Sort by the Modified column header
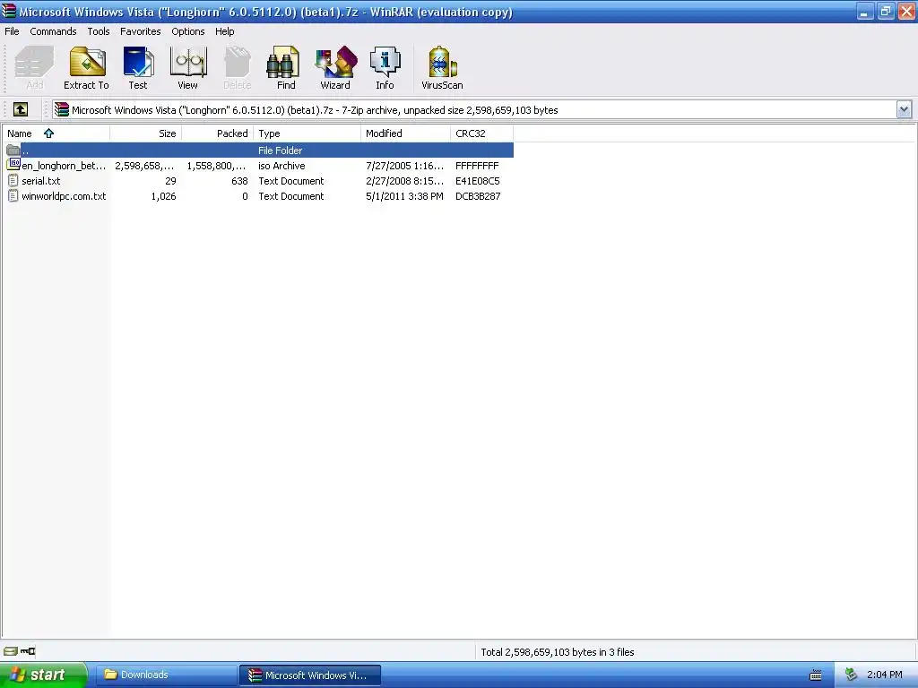This screenshot has width=918, height=688. click(x=406, y=133)
